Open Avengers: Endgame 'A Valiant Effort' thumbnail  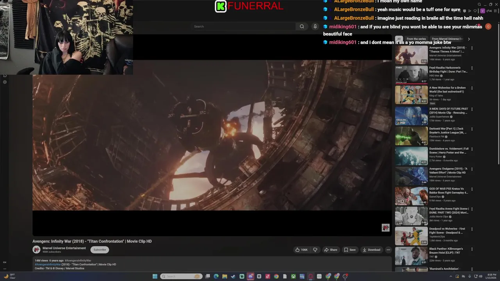(x=411, y=176)
